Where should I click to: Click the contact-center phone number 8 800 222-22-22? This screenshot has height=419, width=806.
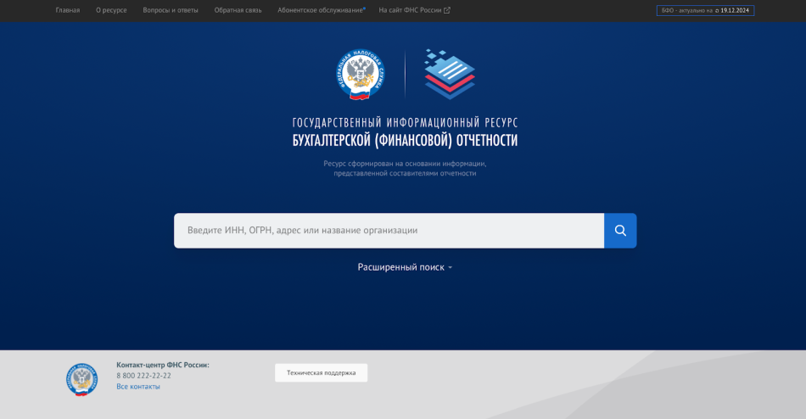(143, 376)
